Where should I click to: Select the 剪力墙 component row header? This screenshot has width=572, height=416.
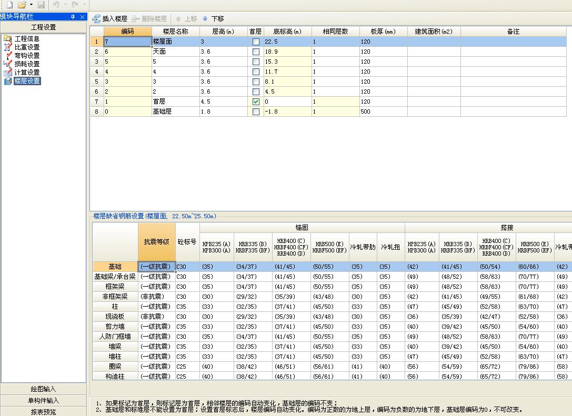pos(115,326)
